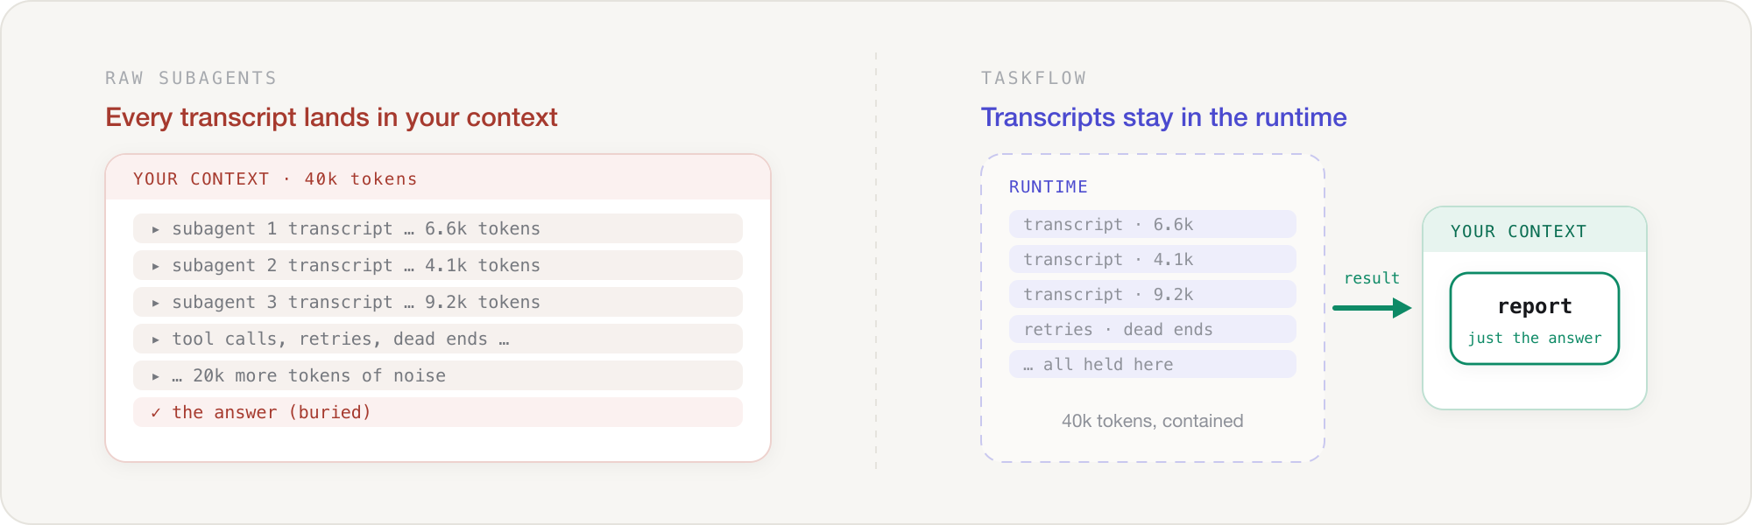Select the 'transcript · 4.1k' runtime row
Image resolution: width=1752 pixels, height=525 pixels.
click(x=1153, y=259)
